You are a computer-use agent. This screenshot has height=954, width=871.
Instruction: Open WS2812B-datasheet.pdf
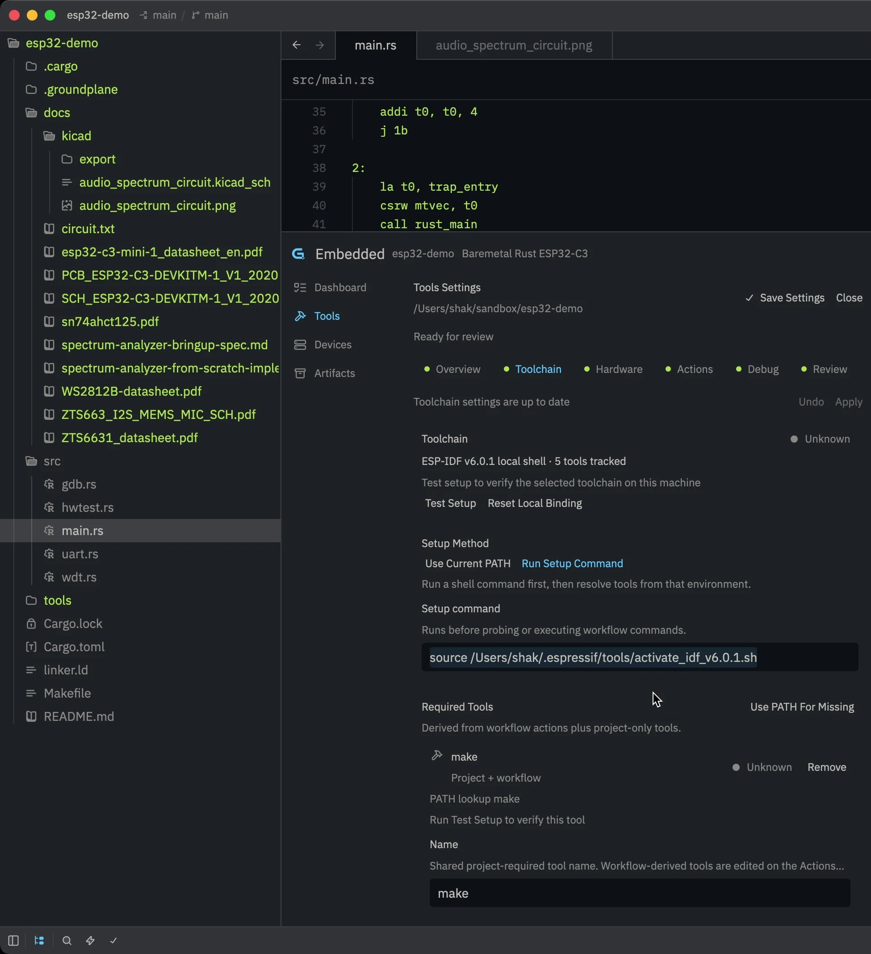pos(131,391)
